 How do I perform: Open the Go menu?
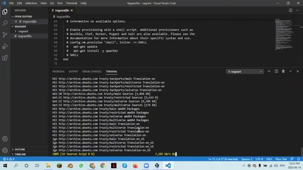tap(52, 3)
